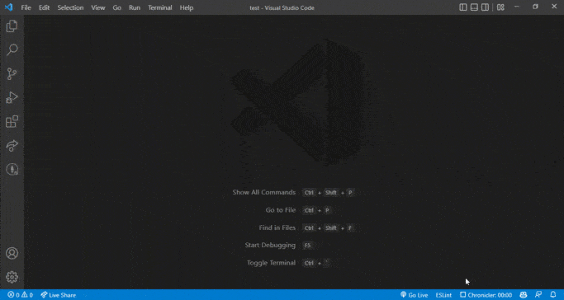Open the Selection menu
This screenshot has height=300, width=564.
pos(70,7)
